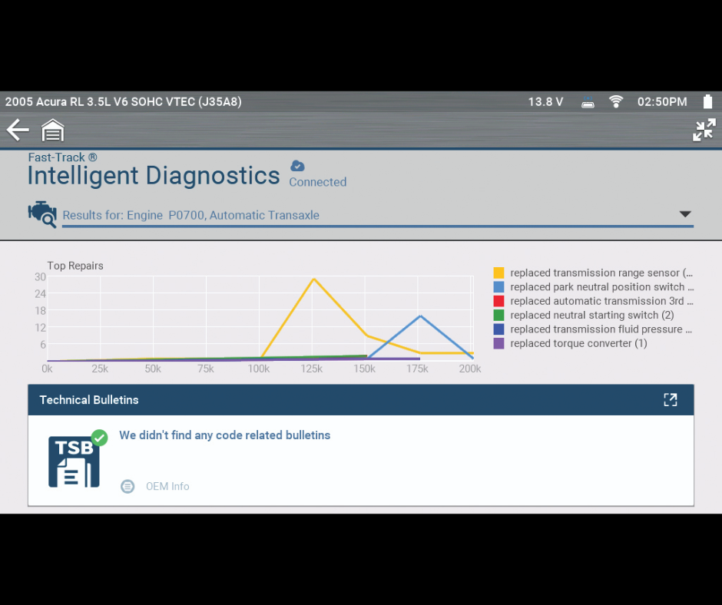Tap the engine search diagnostics icon

tap(42, 214)
